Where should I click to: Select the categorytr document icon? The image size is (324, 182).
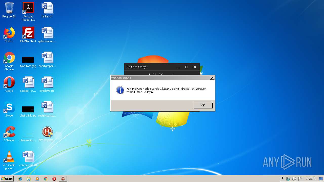click(x=28, y=84)
